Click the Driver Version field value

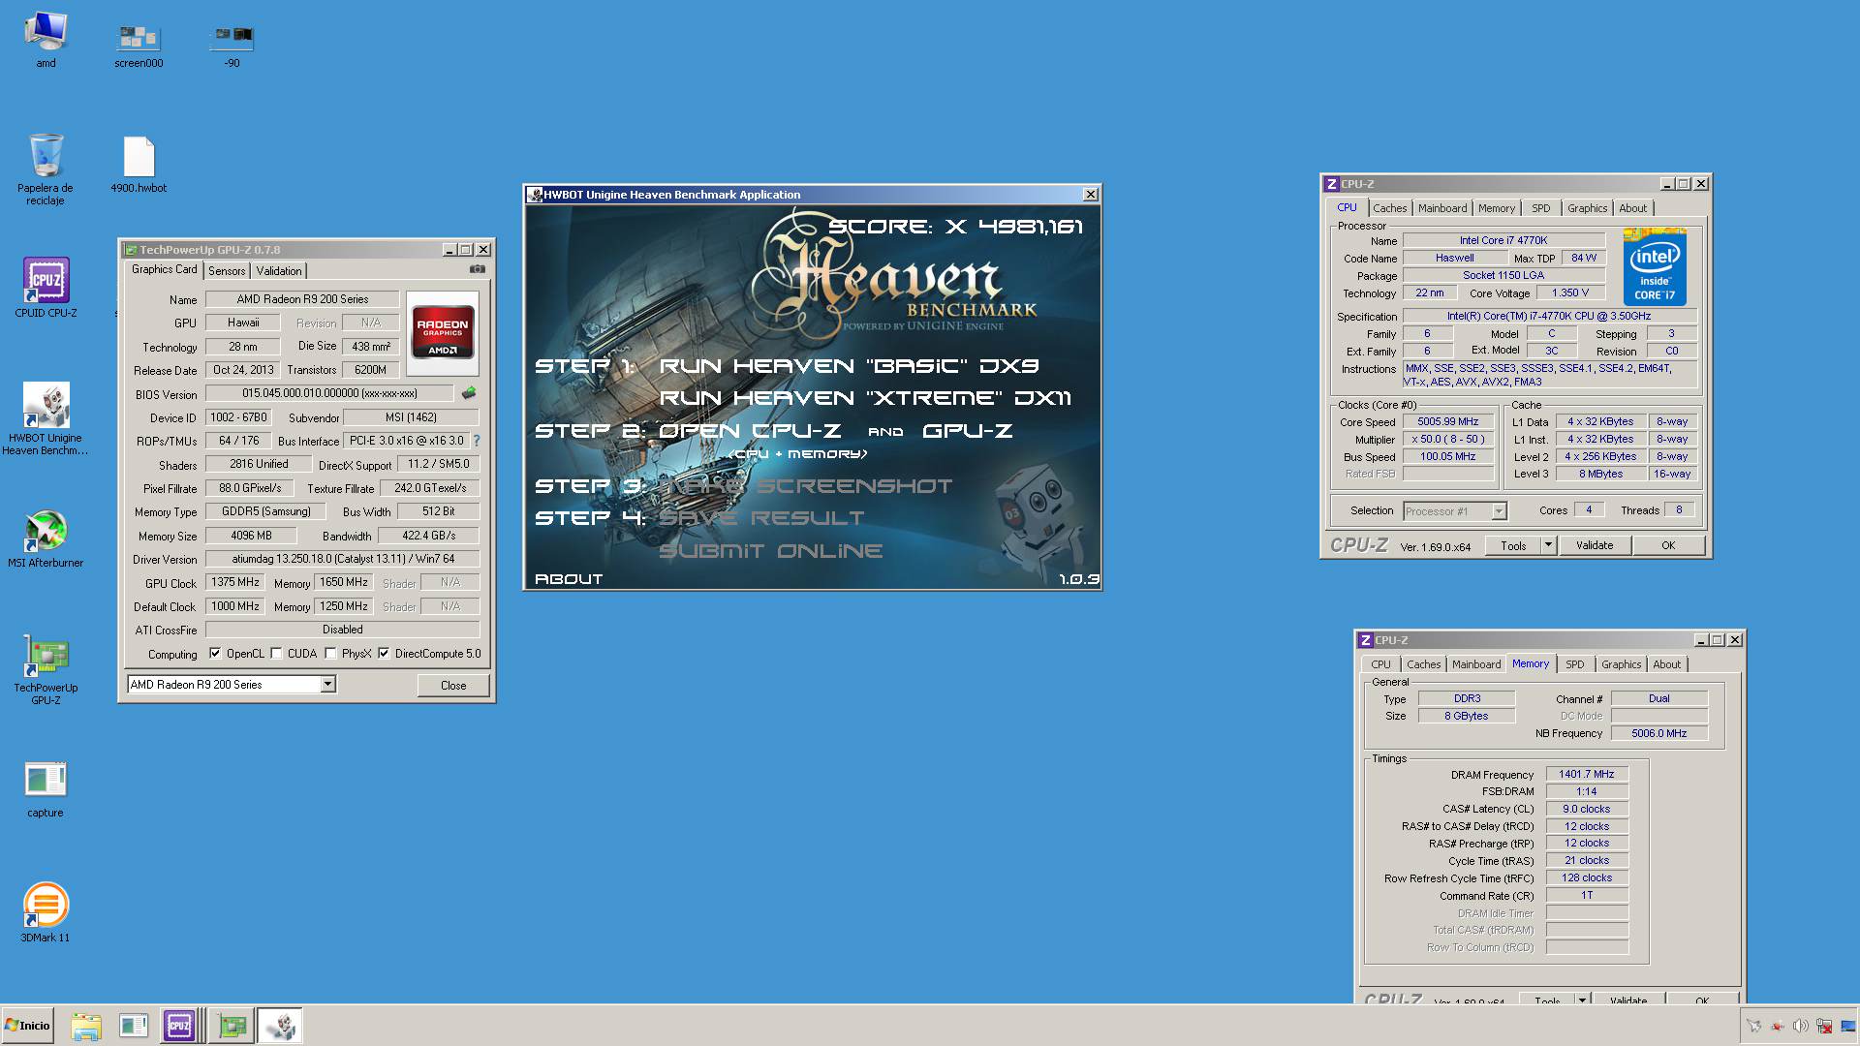[343, 559]
